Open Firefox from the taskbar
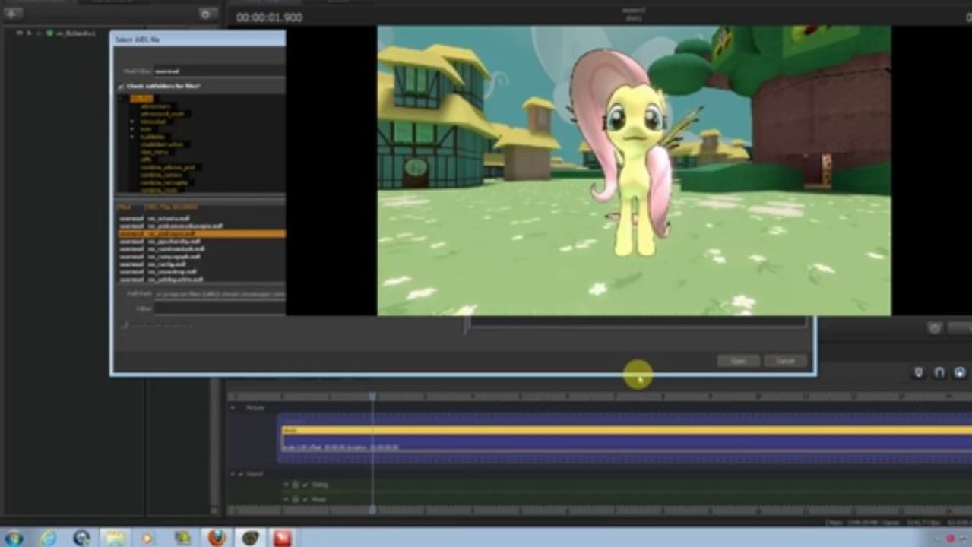972x547 pixels. click(216, 538)
